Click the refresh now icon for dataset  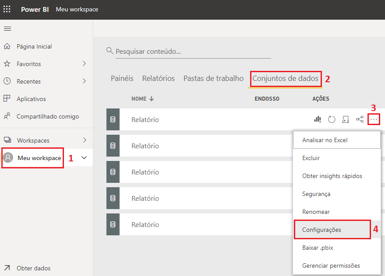332,119
